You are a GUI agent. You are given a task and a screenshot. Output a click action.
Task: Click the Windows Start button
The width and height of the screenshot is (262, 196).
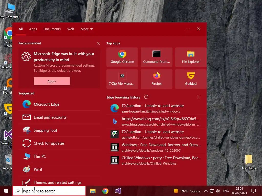[6, 191]
